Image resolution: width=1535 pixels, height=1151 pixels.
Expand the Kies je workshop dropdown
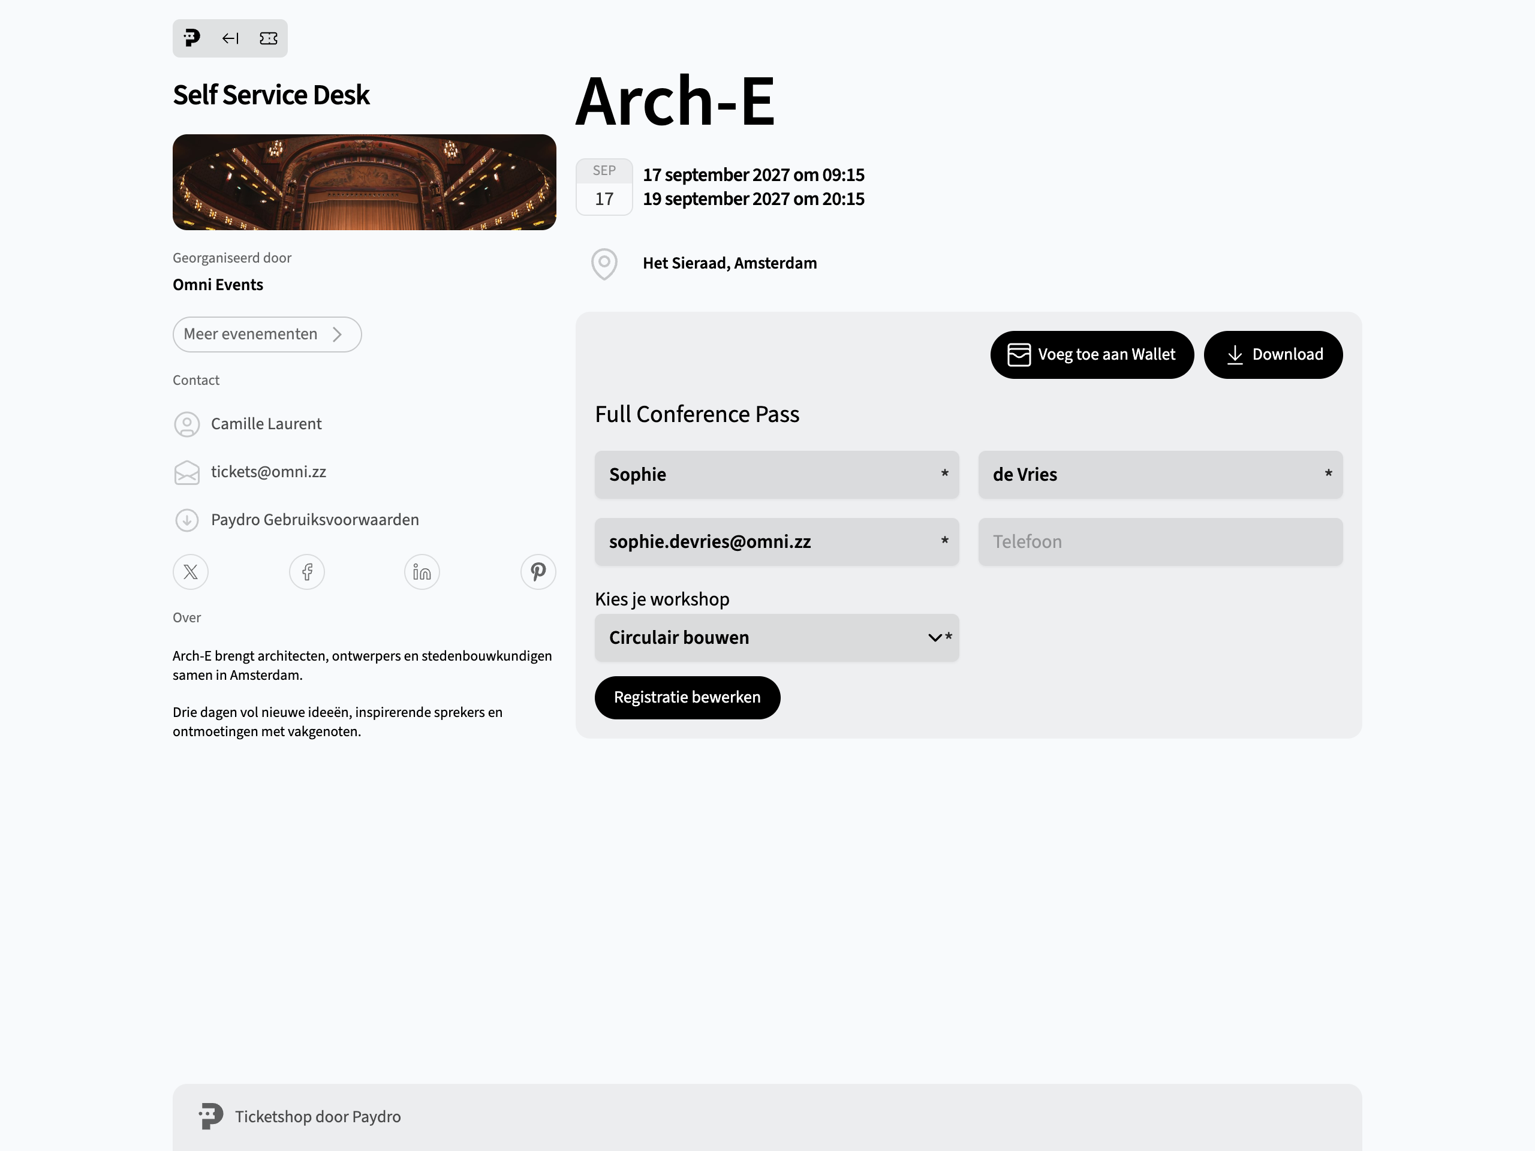[776, 638]
